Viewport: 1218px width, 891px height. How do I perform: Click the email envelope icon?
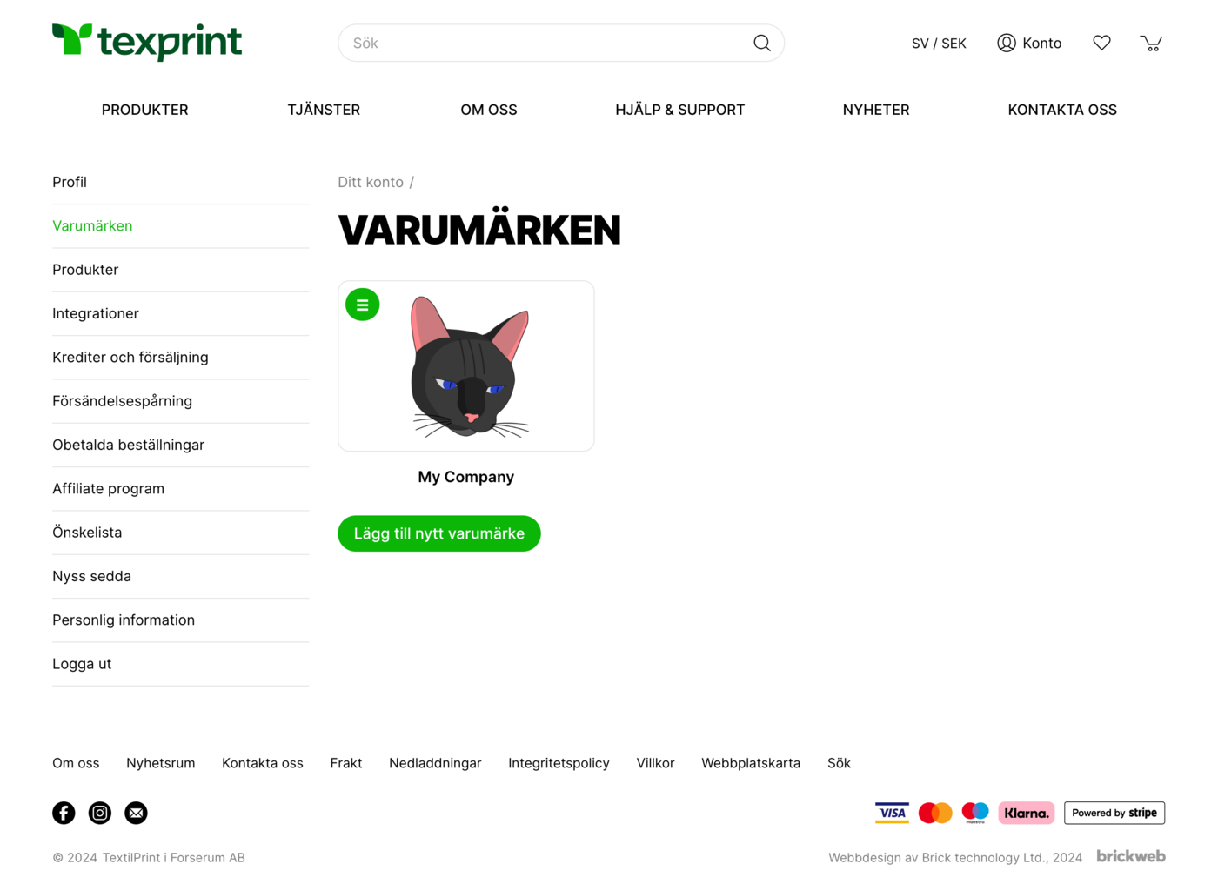pyautogui.click(x=136, y=813)
